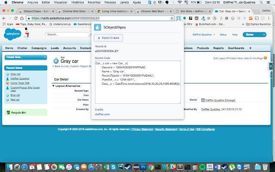Open Skype from the dock
The width and height of the screenshot is (275, 172).
pyautogui.click(x=113, y=167)
